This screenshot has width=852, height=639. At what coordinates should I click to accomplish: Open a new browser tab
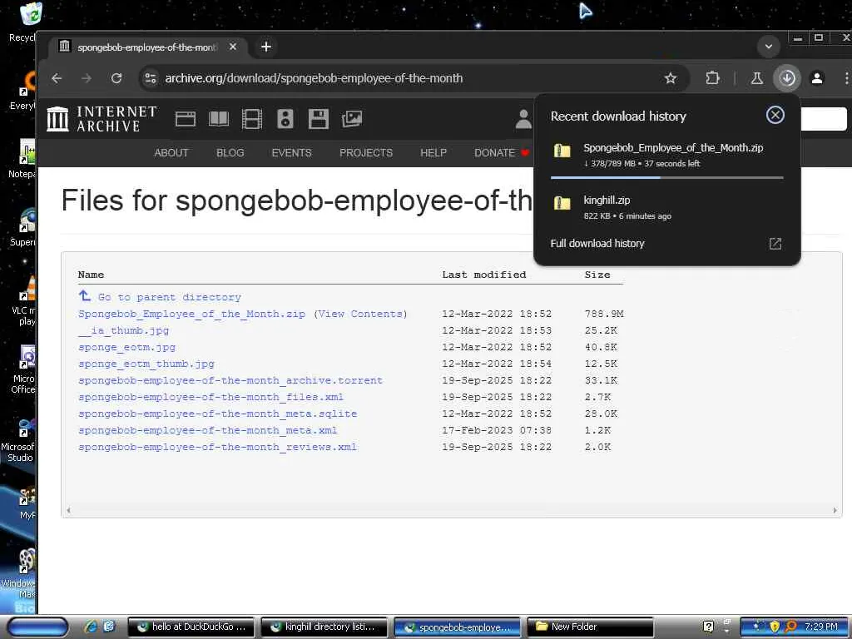click(265, 47)
